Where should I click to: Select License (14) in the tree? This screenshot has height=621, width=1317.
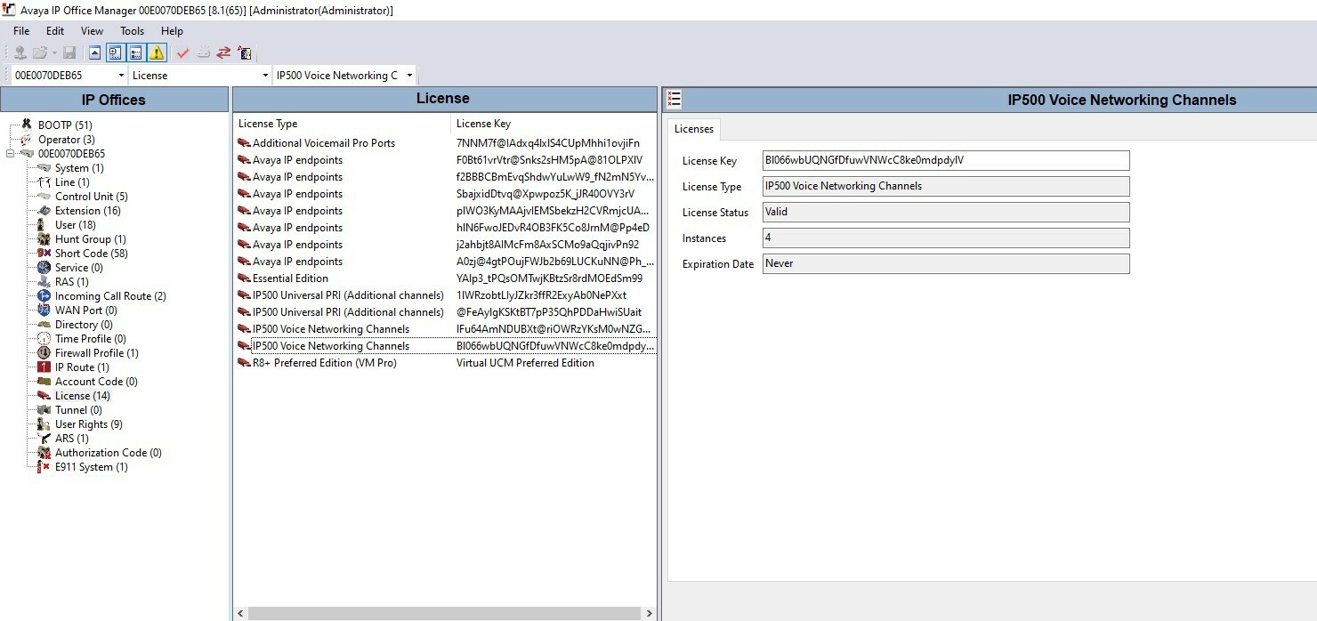(x=83, y=396)
